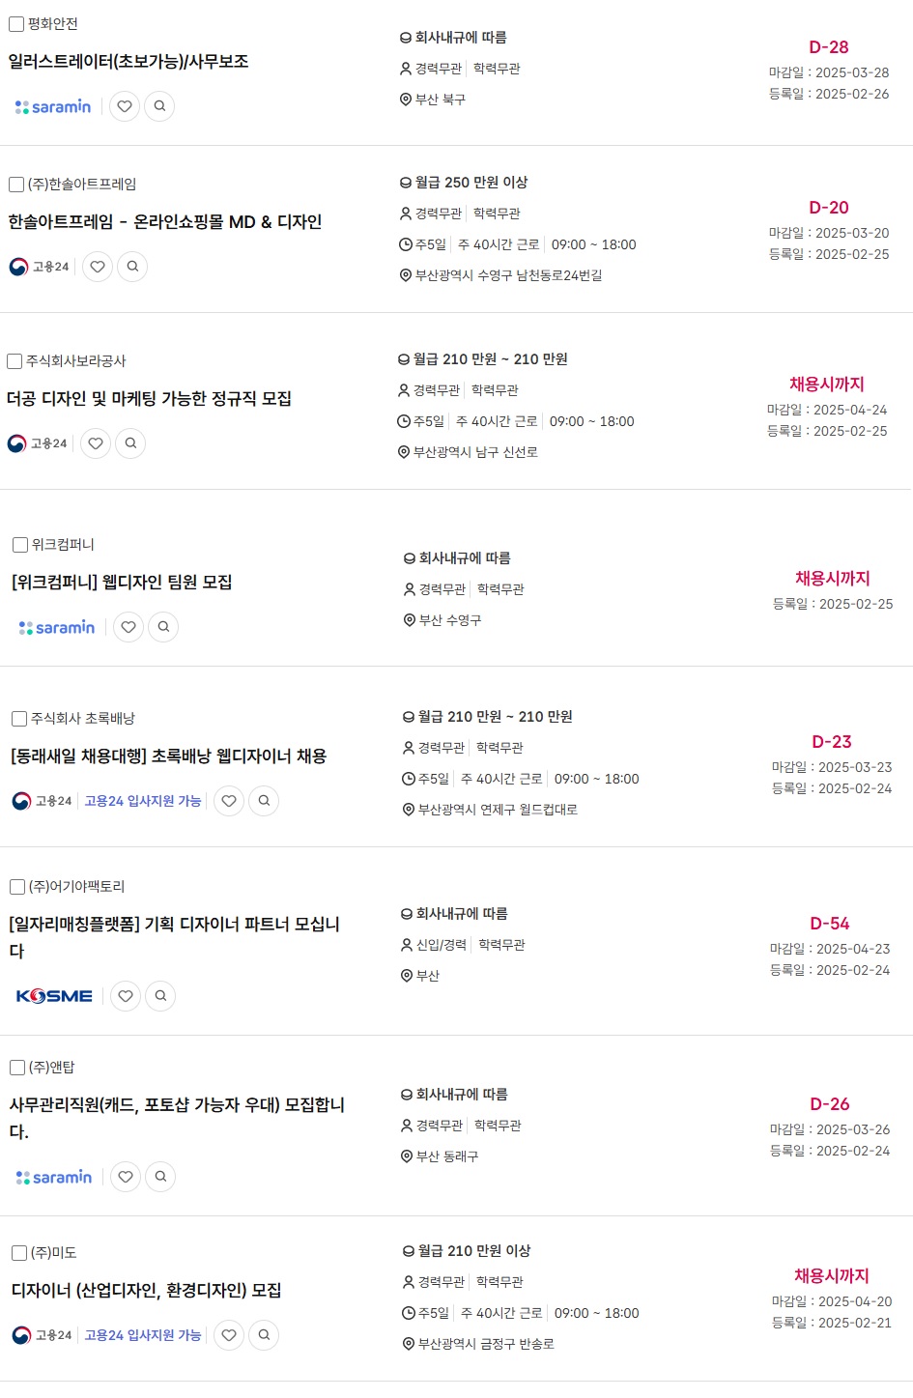Add 위크컴퍼니 웹디자인 job to favorites
Screen dimensions: 913x1398
click(128, 627)
